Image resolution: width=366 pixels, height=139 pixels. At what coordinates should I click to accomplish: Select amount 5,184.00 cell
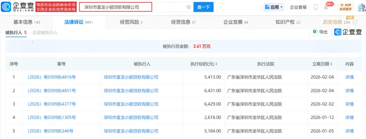212,131
